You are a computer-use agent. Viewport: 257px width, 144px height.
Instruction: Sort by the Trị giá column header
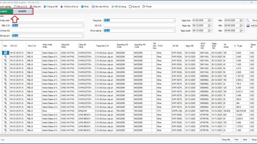pyautogui.click(x=242, y=46)
